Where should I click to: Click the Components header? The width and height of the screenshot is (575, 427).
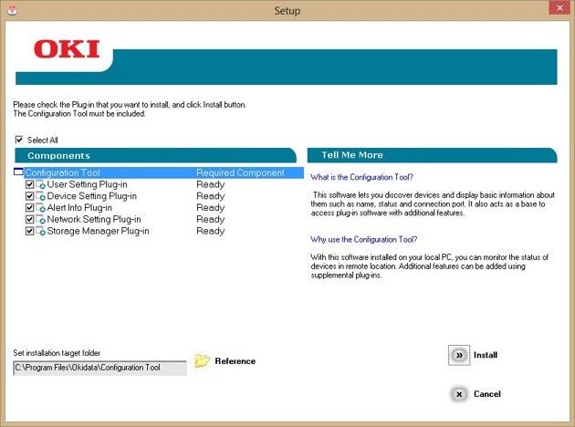pyautogui.click(x=155, y=155)
